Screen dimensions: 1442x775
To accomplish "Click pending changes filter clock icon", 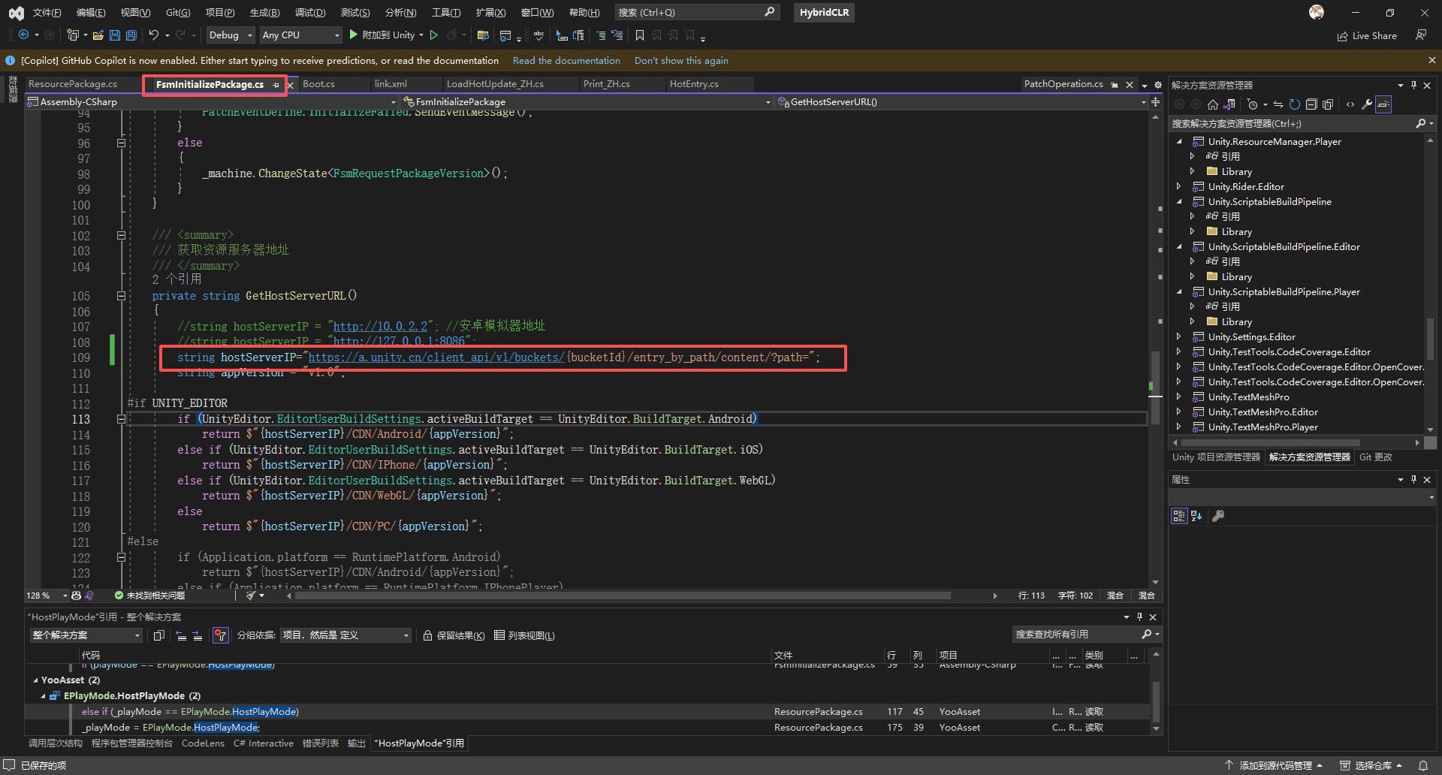I will 1252,104.
